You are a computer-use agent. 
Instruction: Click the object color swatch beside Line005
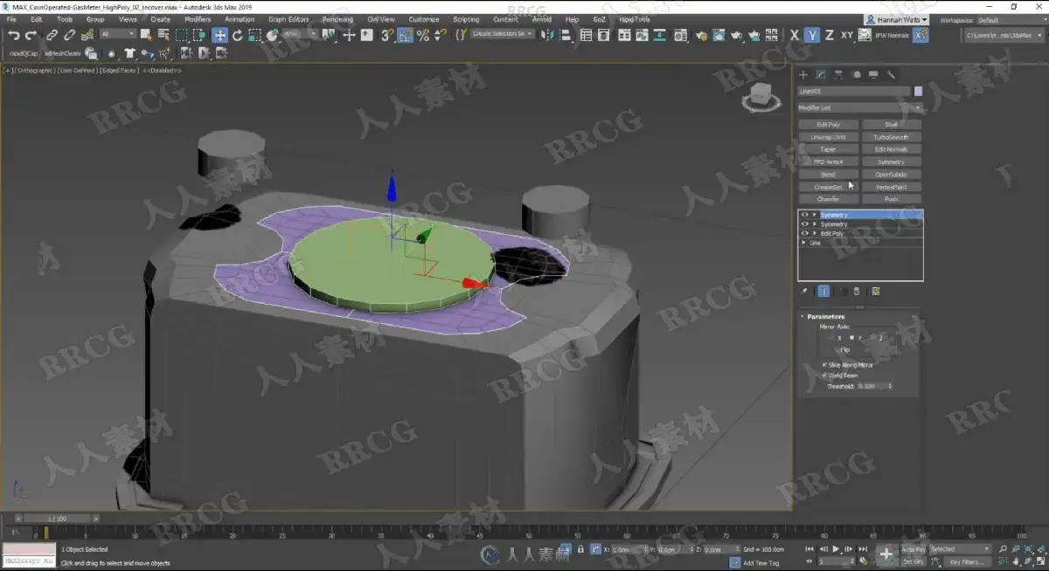(x=918, y=91)
